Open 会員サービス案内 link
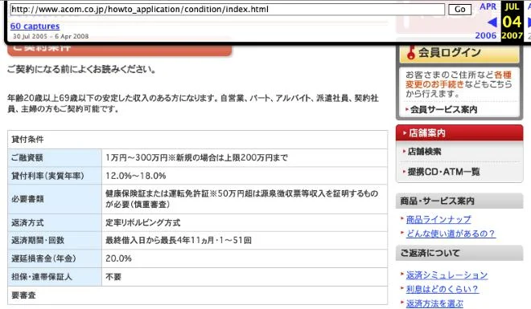Image resolution: width=531 pixels, height=309 pixels. [443, 109]
